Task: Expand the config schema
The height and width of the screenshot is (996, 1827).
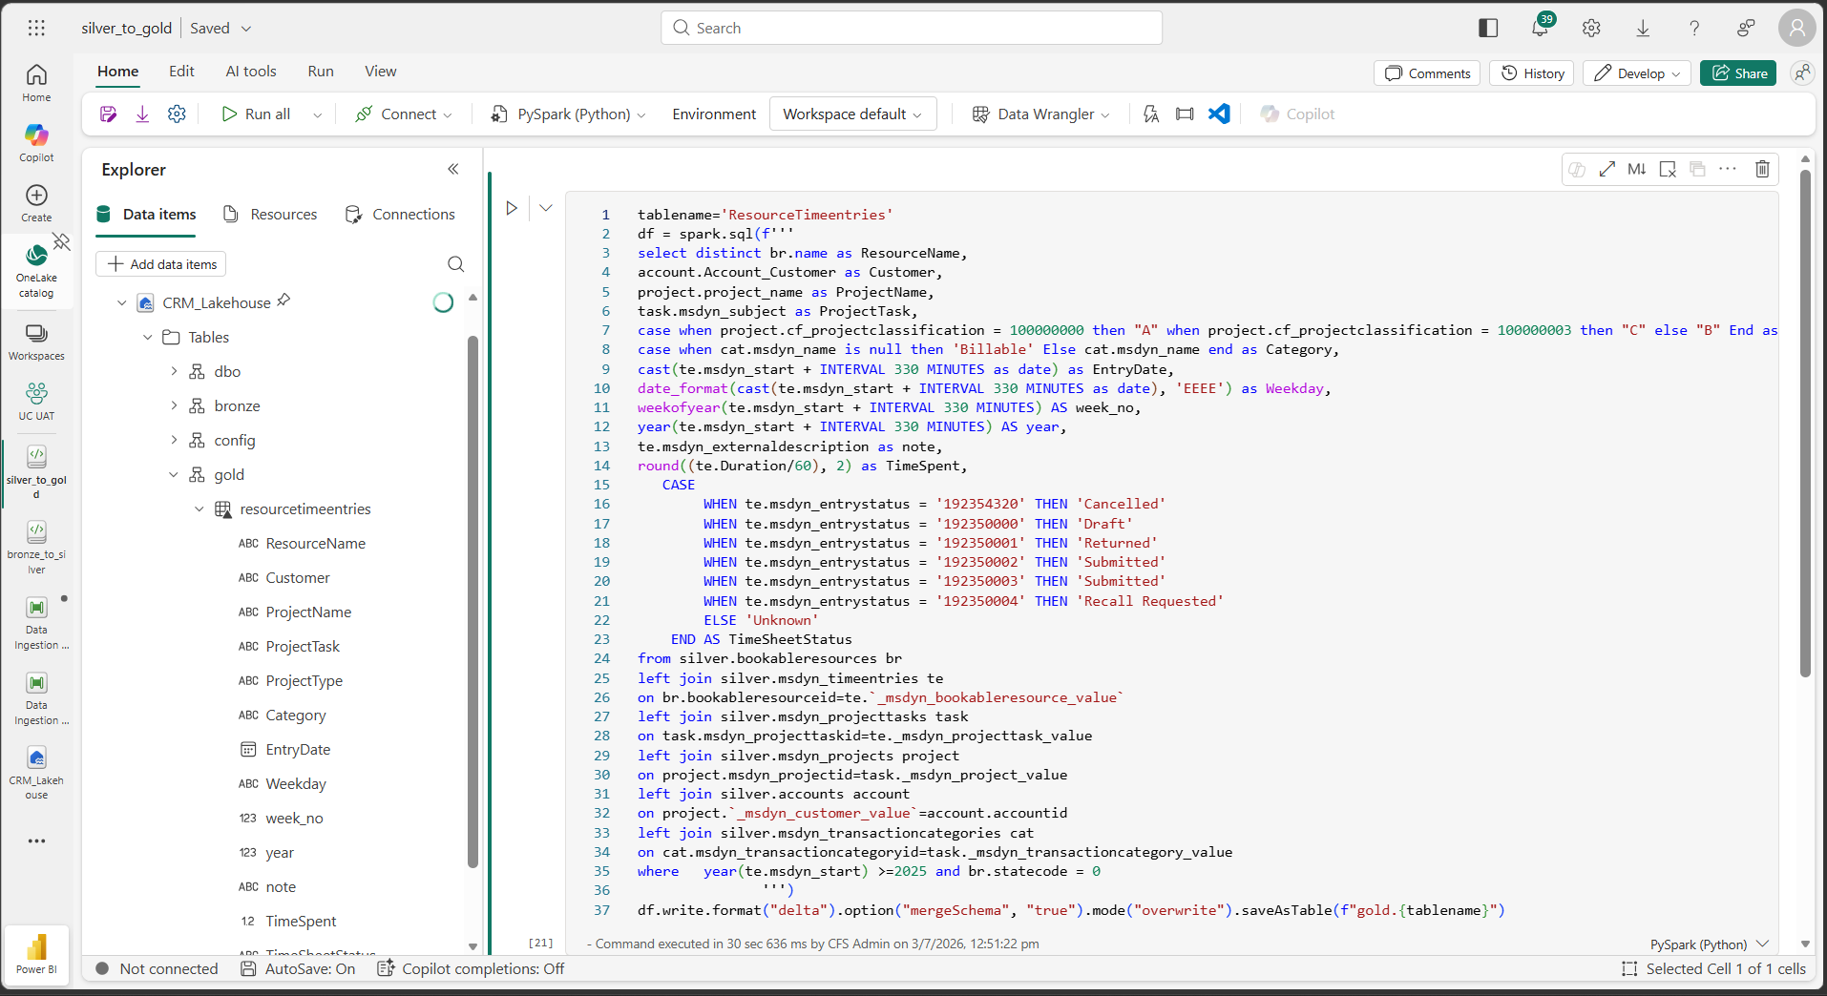Action: (174, 440)
